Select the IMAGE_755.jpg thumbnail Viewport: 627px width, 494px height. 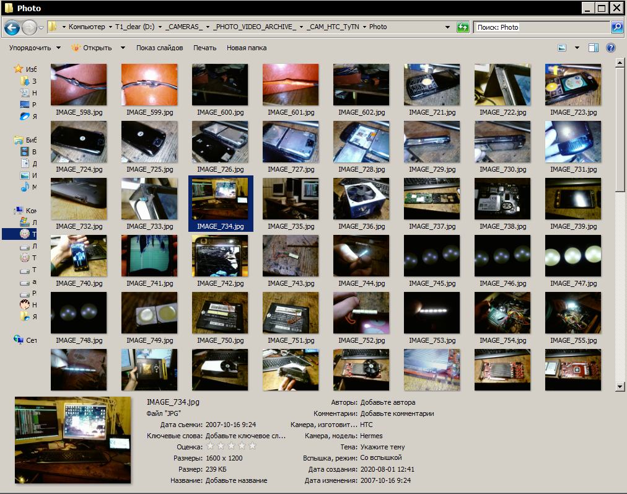coord(573,312)
